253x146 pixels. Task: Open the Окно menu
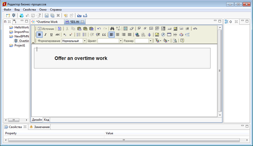pyautogui.click(x=43, y=9)
